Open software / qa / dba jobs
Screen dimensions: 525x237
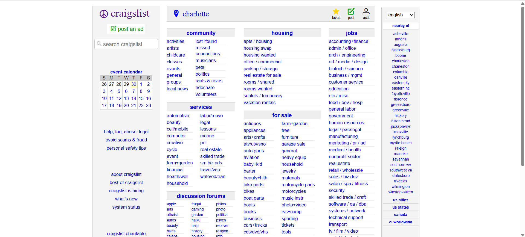347,204
